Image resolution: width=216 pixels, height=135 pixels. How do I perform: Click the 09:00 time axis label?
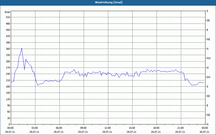(x=83, y=128)
